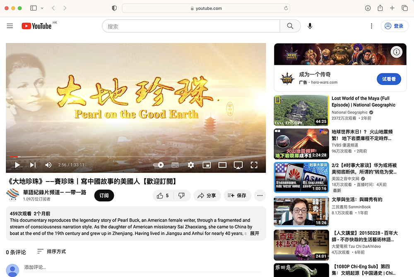Open a new Safari tab
This screenshot has width=414, height=277.
point(392,8)
